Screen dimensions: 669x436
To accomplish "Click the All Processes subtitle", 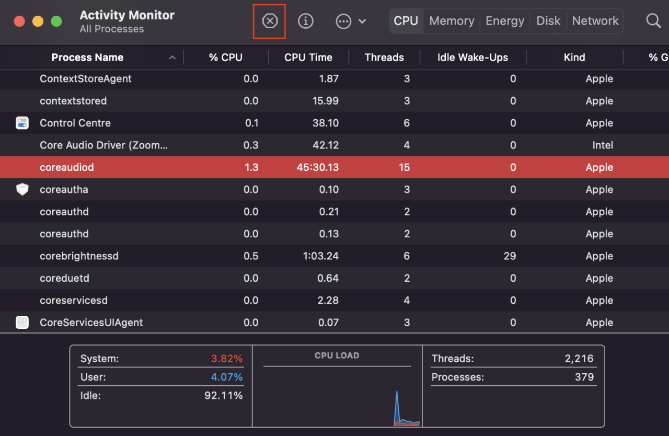I will (112, 29).
